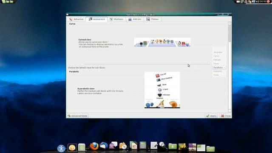Click the red power icon in top panel
This screenshot has width=272, height=153.
(268, 1)
